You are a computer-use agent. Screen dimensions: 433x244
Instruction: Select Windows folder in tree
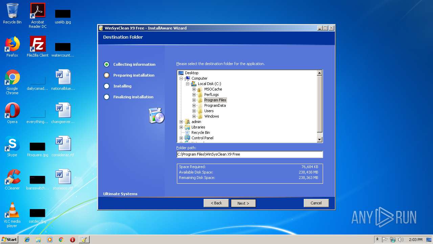coord(211,116)
